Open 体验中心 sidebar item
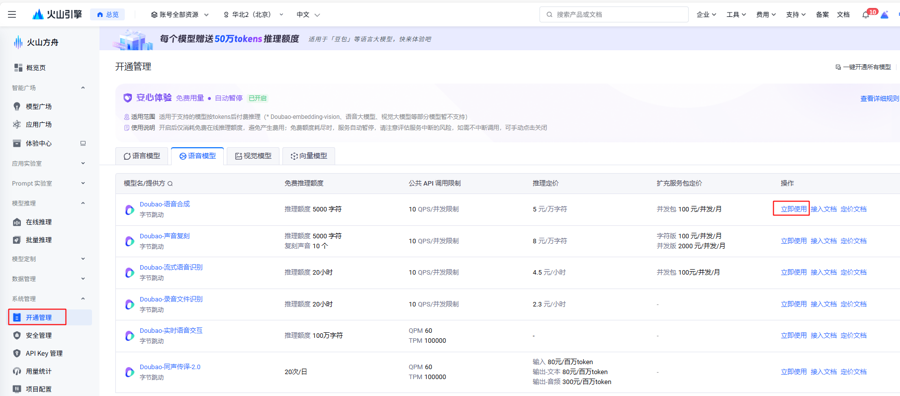Screen dimensions: 900x396 tap(39, 143)
